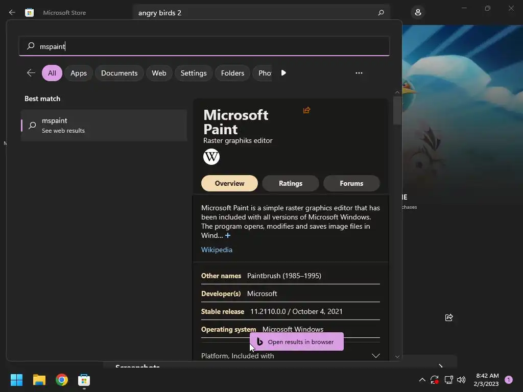Open the three-dots options menu
This screenshot has width=523, height=392.
[x=359, y=72]
